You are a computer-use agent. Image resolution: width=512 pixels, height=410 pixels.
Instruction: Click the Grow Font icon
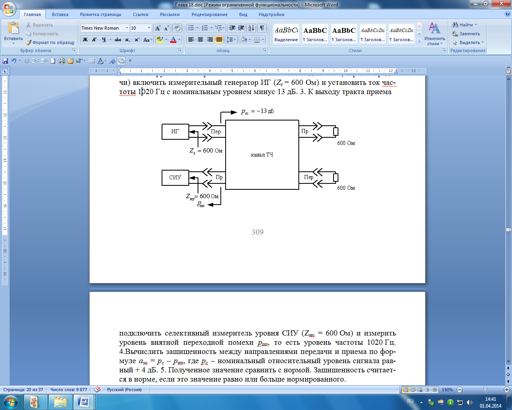click(158, 28)
